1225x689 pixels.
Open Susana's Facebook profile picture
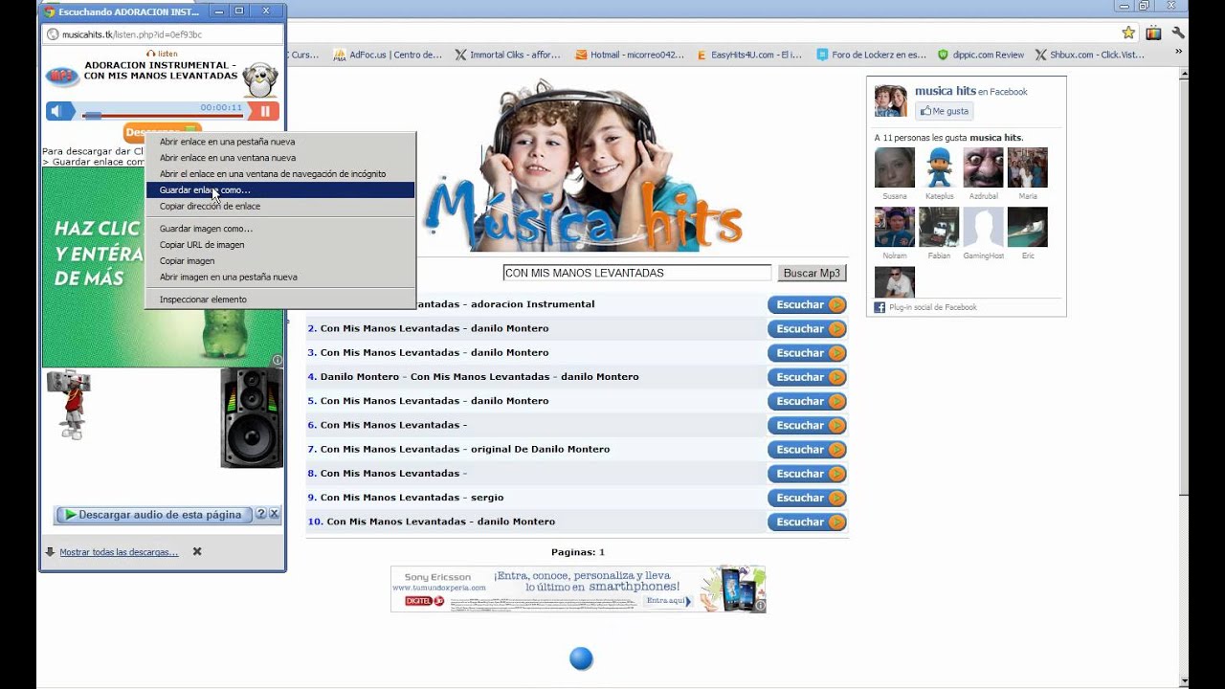pos(895,167)
